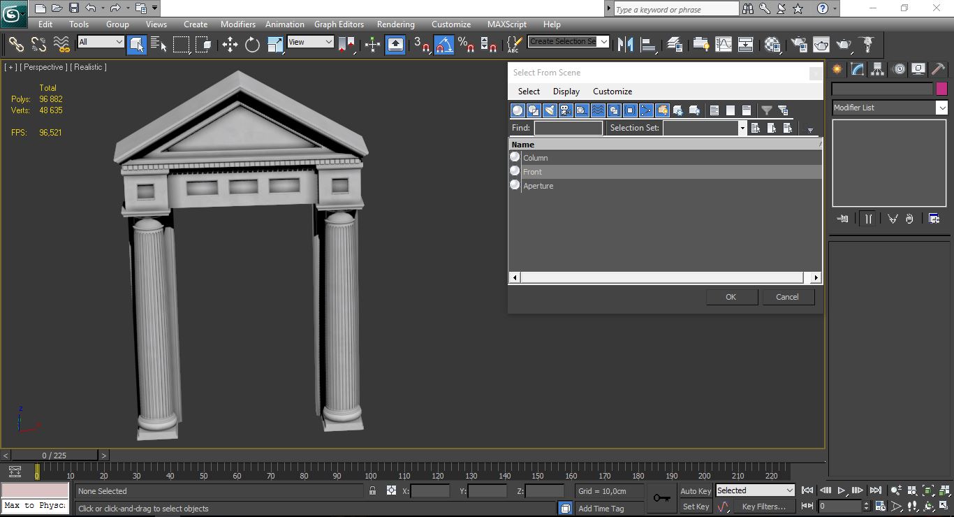The width and height of the screenshot is (954, 517).
Task: Open Display menu in Select From Scene
Action: [566, 92]
